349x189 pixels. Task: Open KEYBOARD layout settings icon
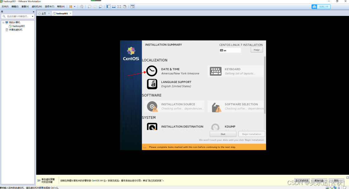coord(215,71)
